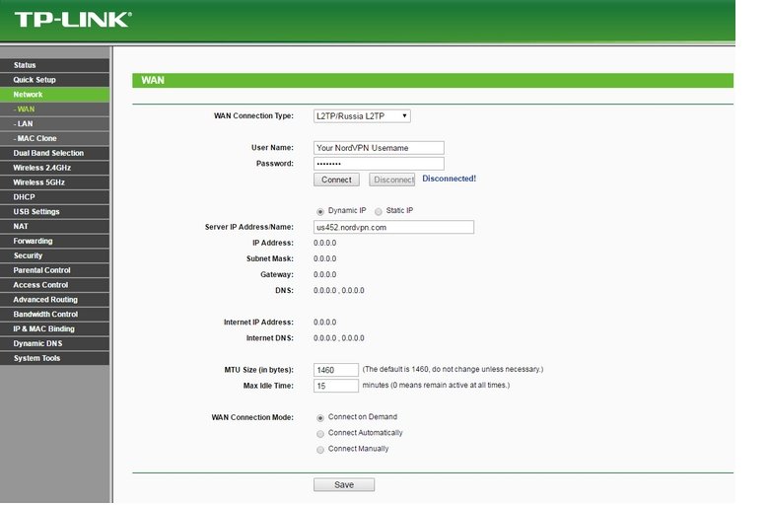768x505 pixels.
Task: Click the 'Disconnected!' status text
Action: pos(450,179)
